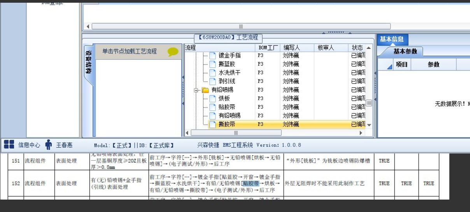This screenshot has width=470, height=212.
Task: Click the 编写人 column header
Action: tap(297, 48)
